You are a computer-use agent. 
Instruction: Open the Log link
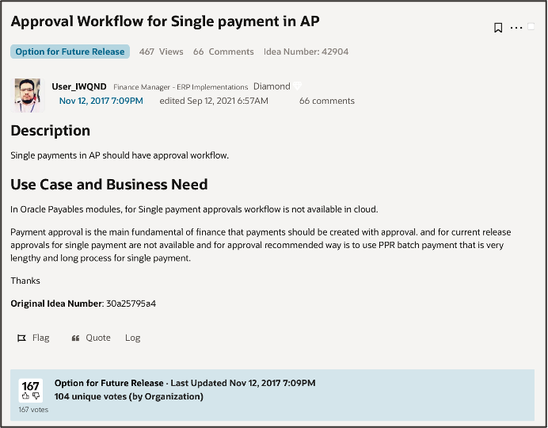click(132, 338)
